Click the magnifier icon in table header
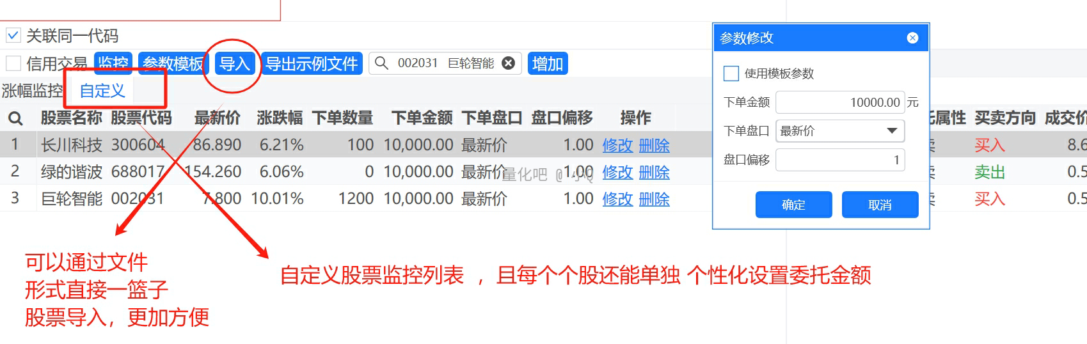 click(x=15, y=118)
